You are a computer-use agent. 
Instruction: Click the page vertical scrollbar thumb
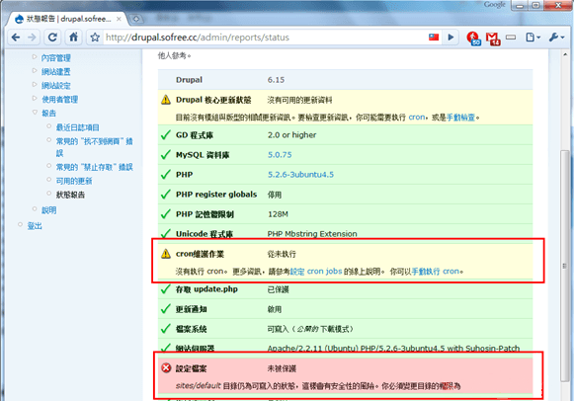pos(565,266)
